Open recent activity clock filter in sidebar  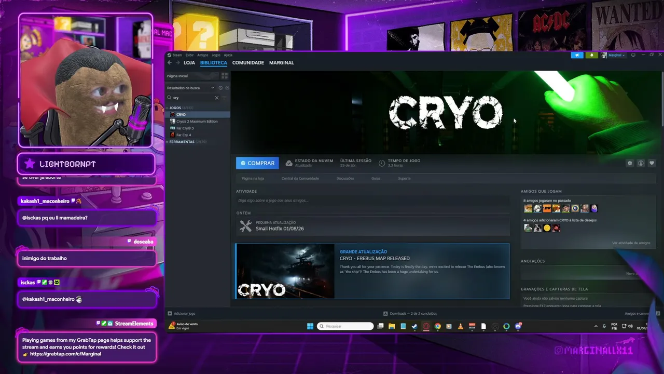click(x=220, y=88)
